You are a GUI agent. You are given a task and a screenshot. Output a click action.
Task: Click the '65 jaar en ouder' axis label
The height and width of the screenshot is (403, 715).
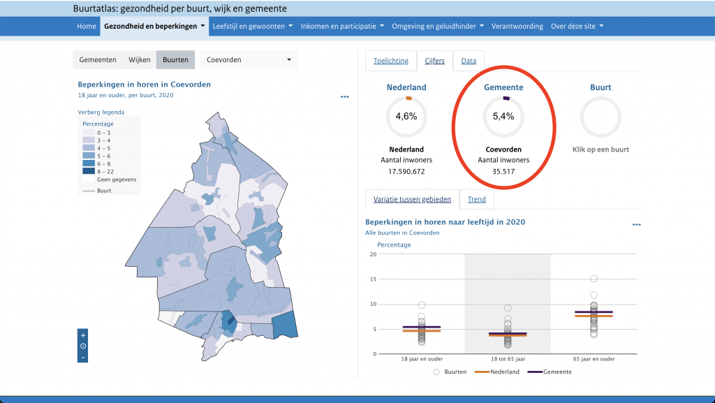pyautogui.click(x=594, y=359)
